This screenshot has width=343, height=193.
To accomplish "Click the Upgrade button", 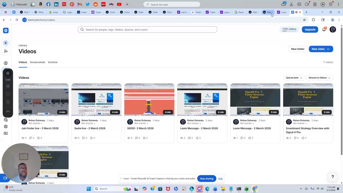I will coord(310,29).
